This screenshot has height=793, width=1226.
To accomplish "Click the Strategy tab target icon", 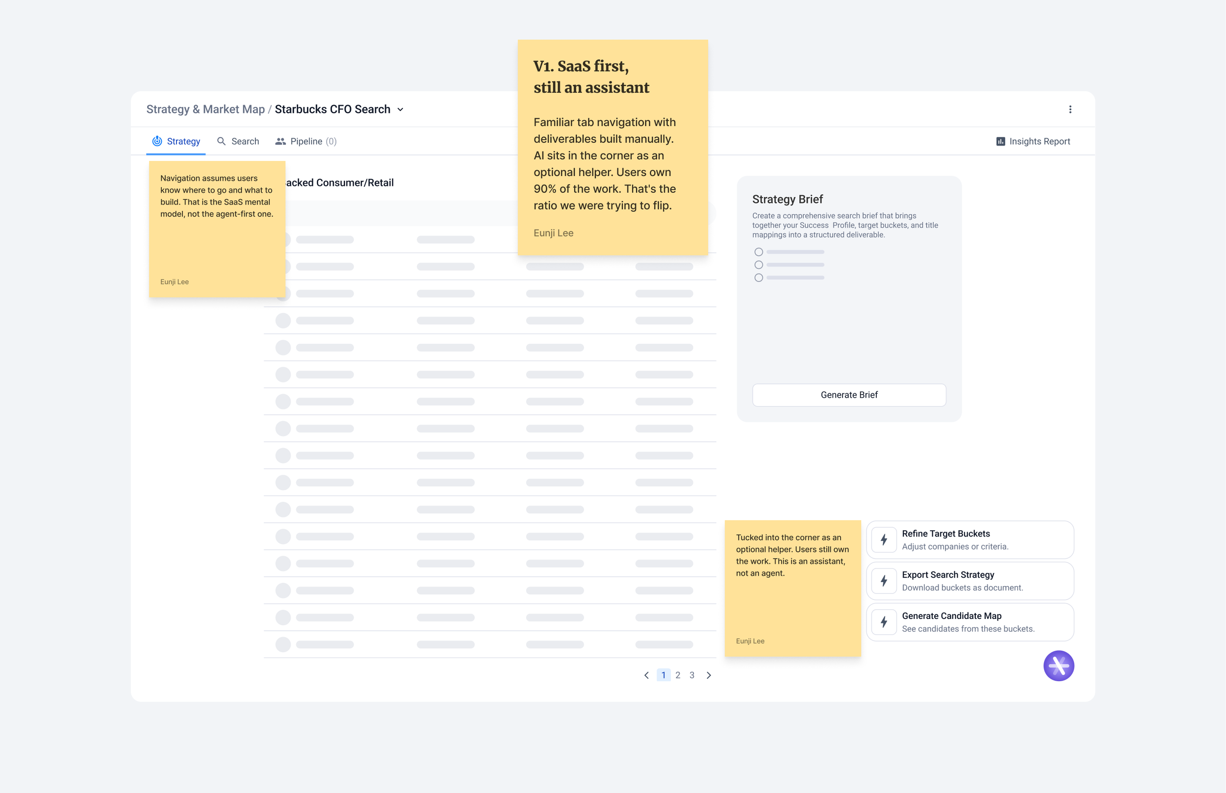I will [x=157, y=141].
